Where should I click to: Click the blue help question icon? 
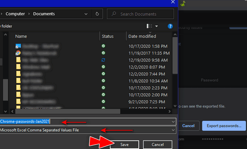(170, 26)
